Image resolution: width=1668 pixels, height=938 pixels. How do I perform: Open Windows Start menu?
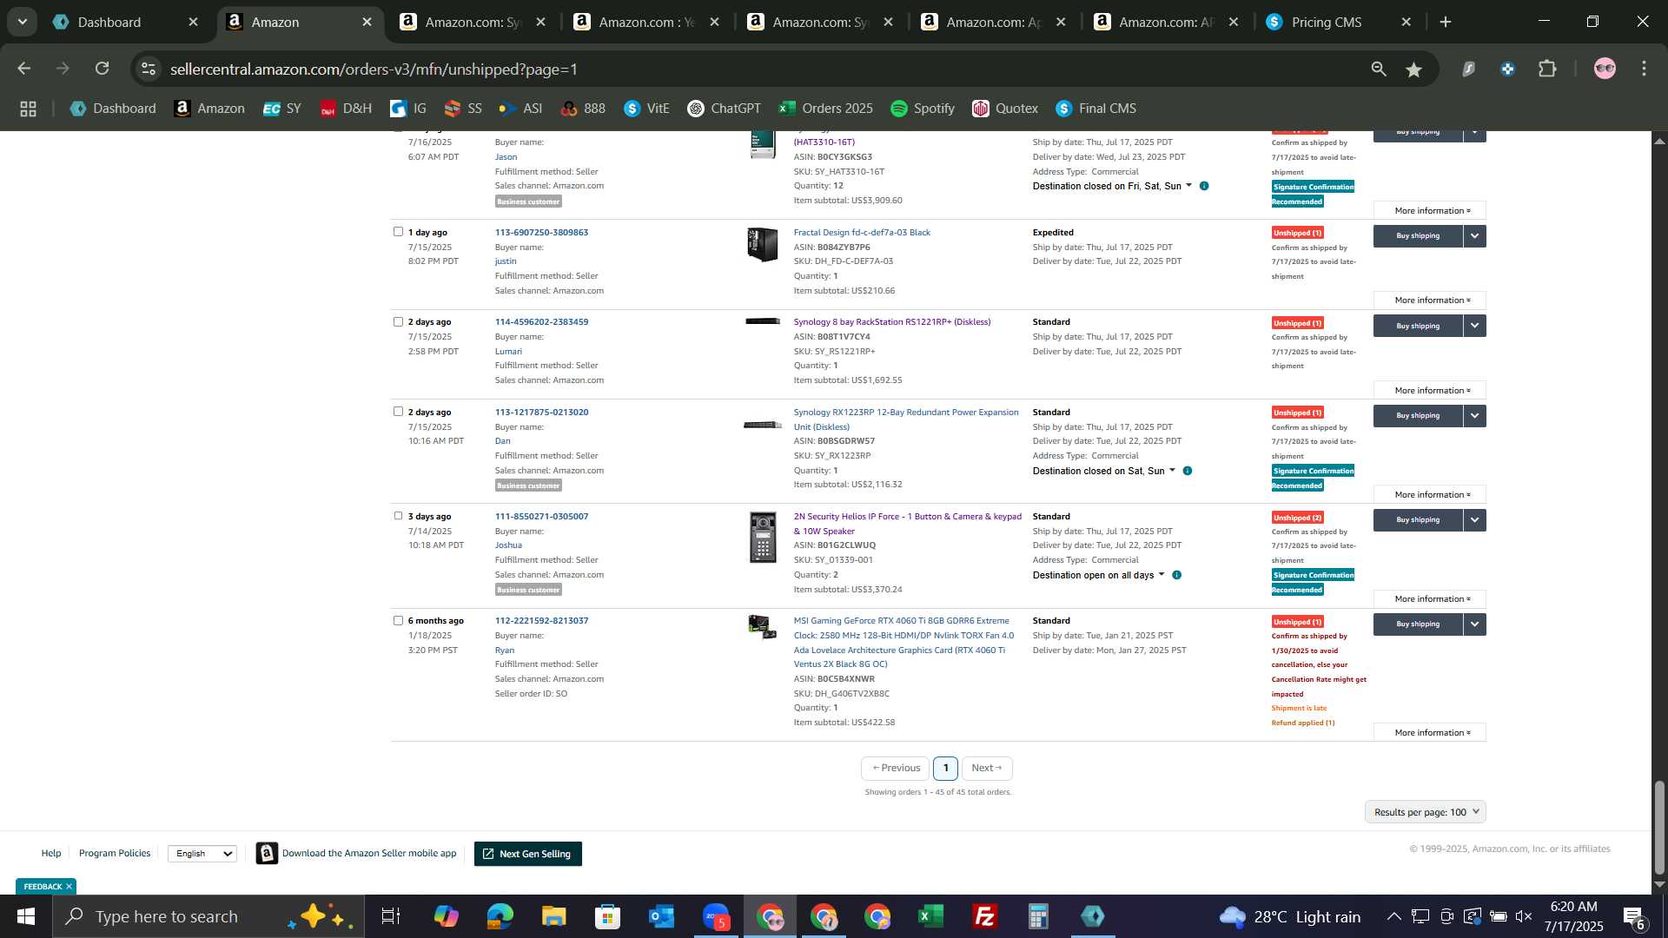pyautogui.click(x=26, y=916)
